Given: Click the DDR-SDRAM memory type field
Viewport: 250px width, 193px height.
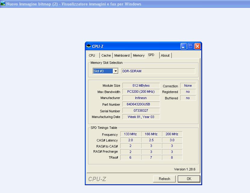Looking at the screenshot, I should tap(158, 71).
